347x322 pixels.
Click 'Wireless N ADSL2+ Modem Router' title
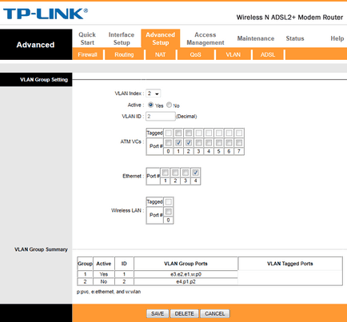tap(289, 18)
